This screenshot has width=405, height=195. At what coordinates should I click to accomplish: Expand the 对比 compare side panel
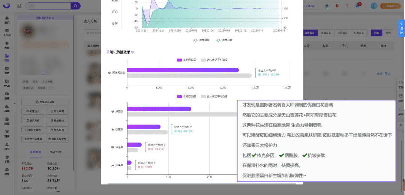(401, 28)
